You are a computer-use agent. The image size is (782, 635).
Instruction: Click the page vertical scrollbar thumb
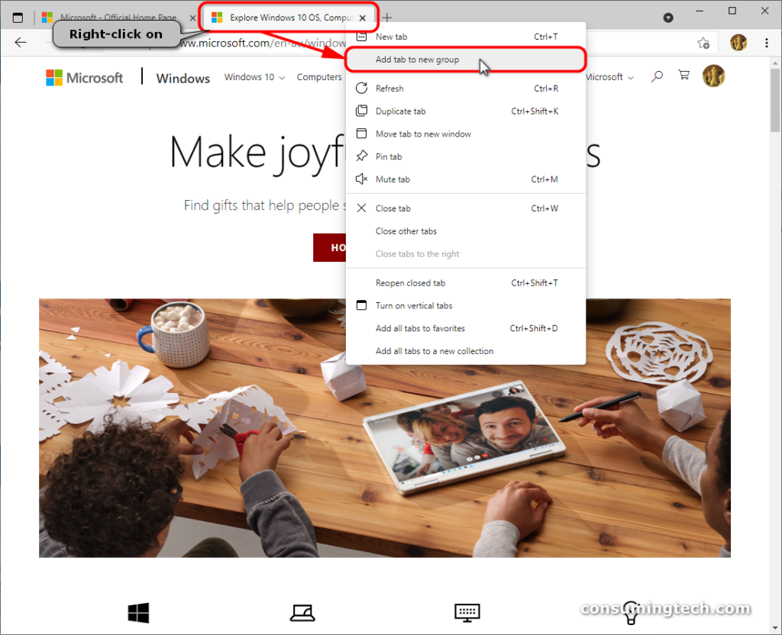[x=775, y=100]
